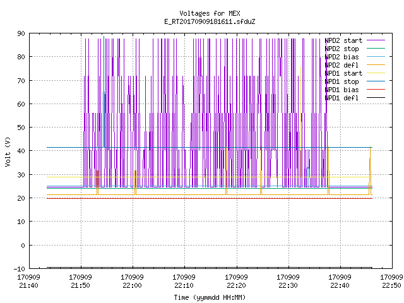The height and width of the screenshot is (303, 404).
Task: Click the x-axis time label 22:00
Action: tap(132, 285)
